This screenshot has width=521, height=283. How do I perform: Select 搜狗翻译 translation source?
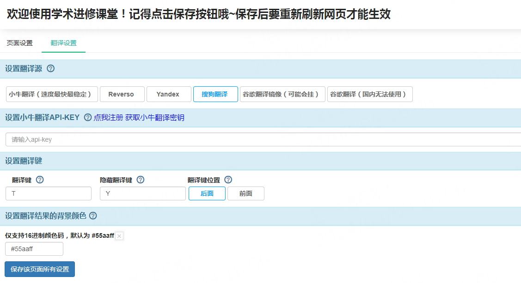(215, 94)
